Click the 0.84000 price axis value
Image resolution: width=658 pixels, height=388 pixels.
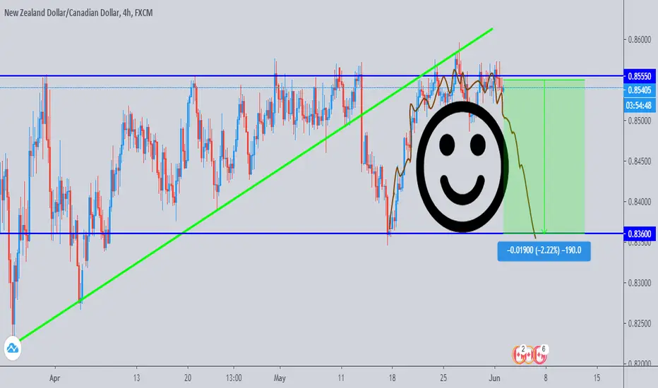(640, 202)
